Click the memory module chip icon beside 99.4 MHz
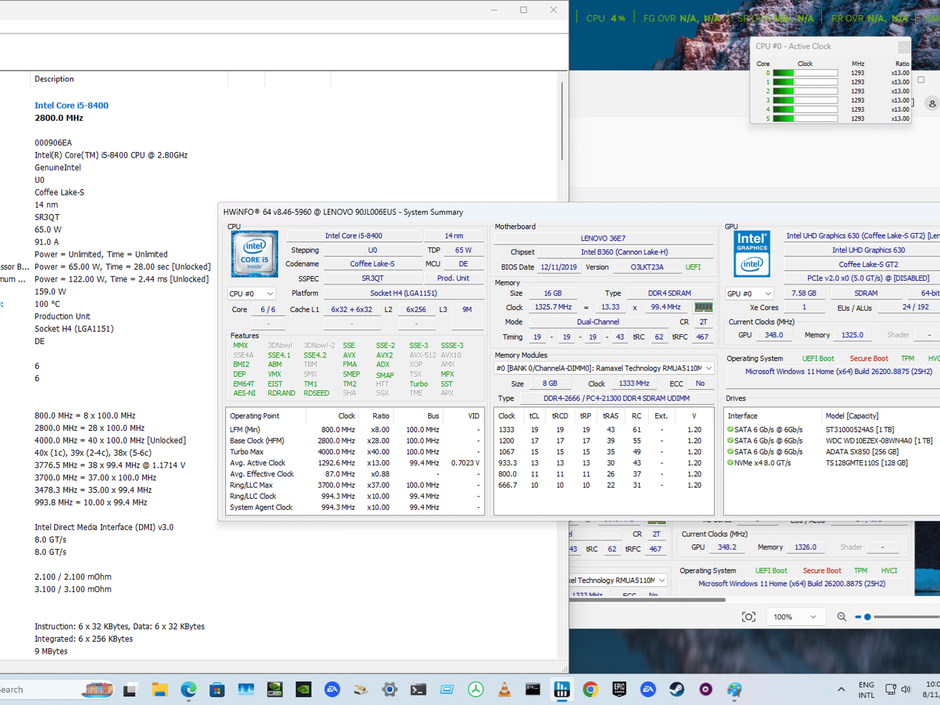 click(x=703, y=307)
